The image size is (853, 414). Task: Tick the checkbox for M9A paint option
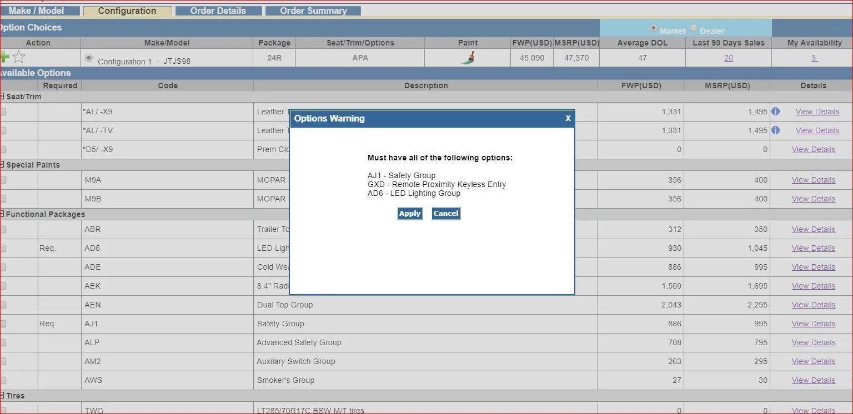(x=3, y=180)
